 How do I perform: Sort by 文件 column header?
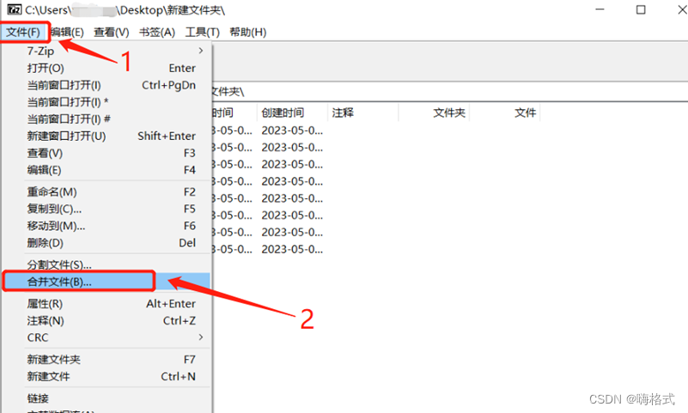point(504,112)
